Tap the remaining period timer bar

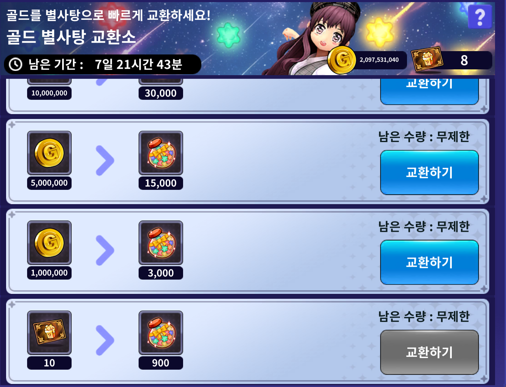[103, 64]
